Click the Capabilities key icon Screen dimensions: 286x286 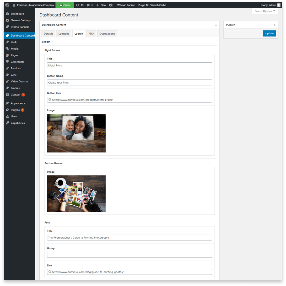point(7,123)
